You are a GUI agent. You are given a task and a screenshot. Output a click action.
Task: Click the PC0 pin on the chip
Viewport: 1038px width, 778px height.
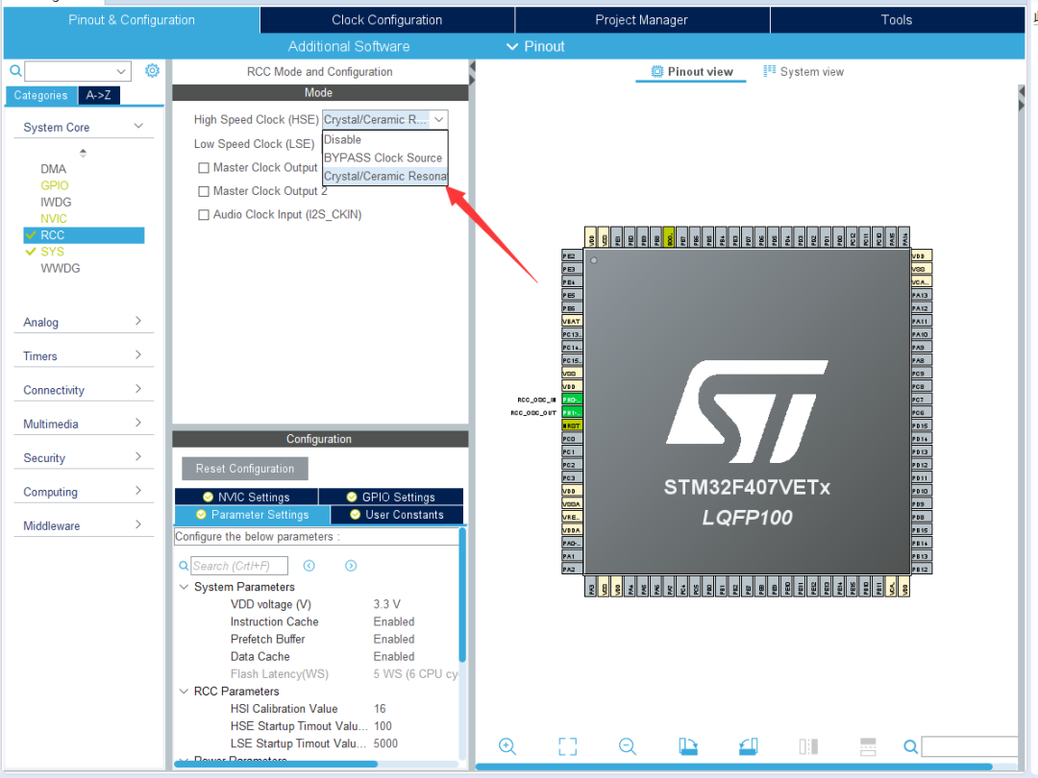click(x=571, y=439)
